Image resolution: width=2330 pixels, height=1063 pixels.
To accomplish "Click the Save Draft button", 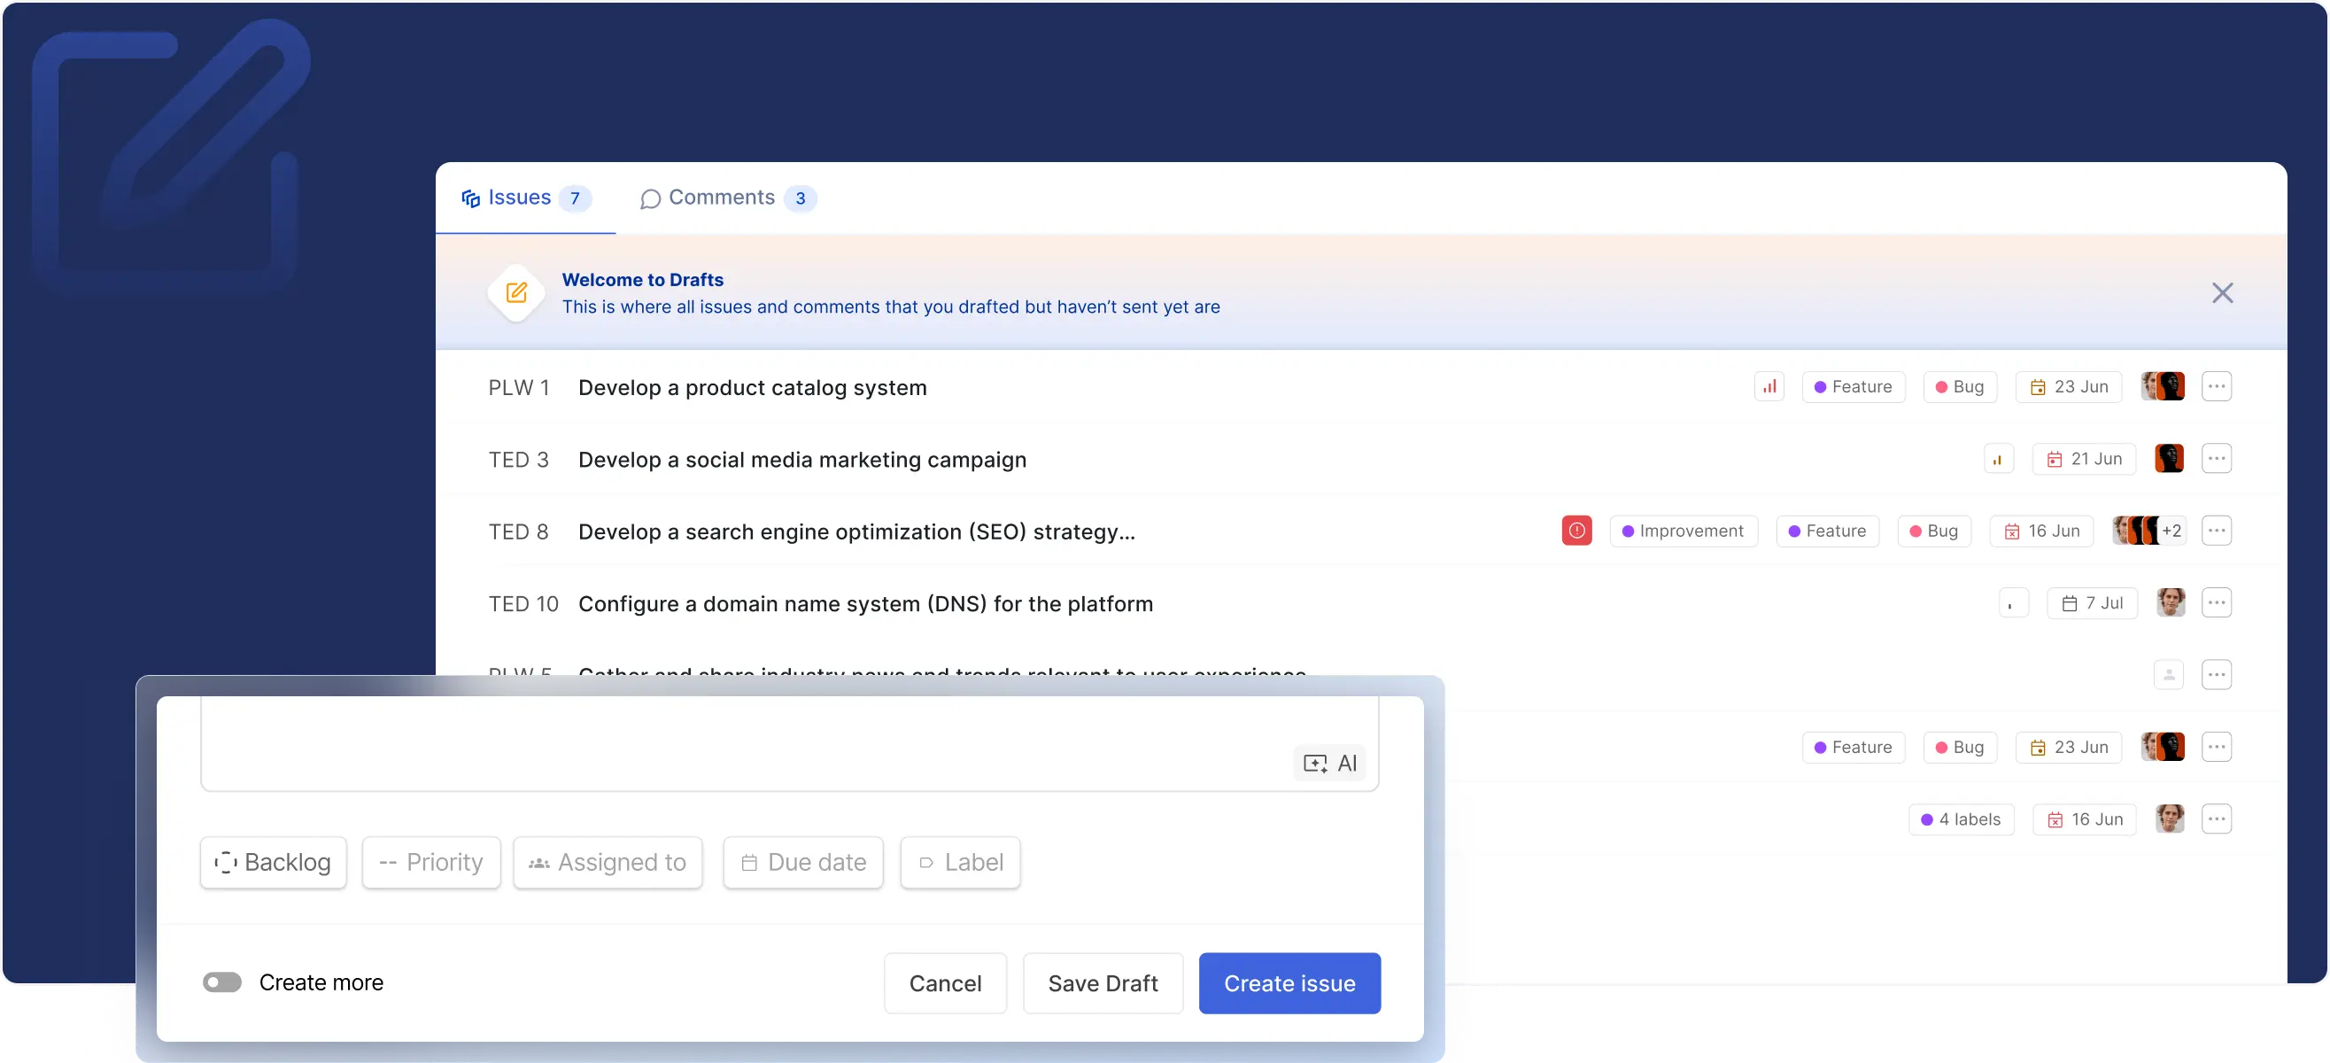I will pyautogui.click(x=1103, y=983).
